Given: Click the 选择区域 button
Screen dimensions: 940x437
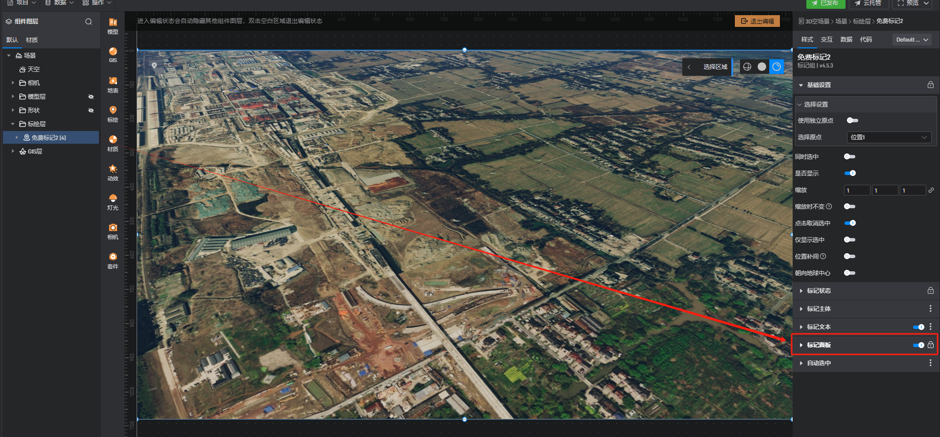Looking at the screenshot, I should pyautogui.click(x=715, y=67).
